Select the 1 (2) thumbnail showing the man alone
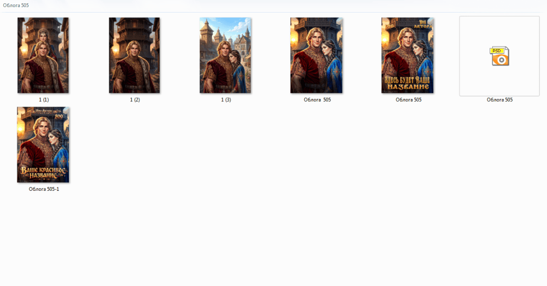This screenshot has width=547, height=286. pyautogui.click(x=135, y=55)
